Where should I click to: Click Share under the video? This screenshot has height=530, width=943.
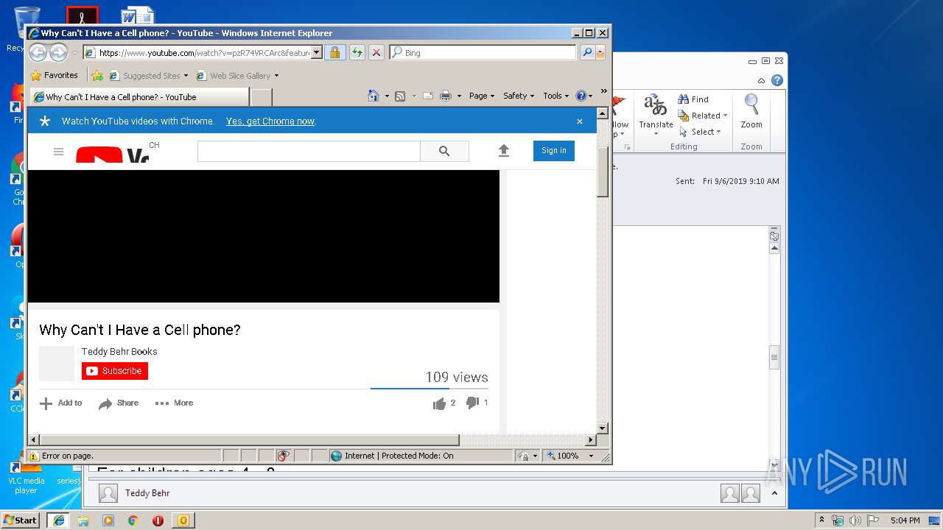click(119, 403)
